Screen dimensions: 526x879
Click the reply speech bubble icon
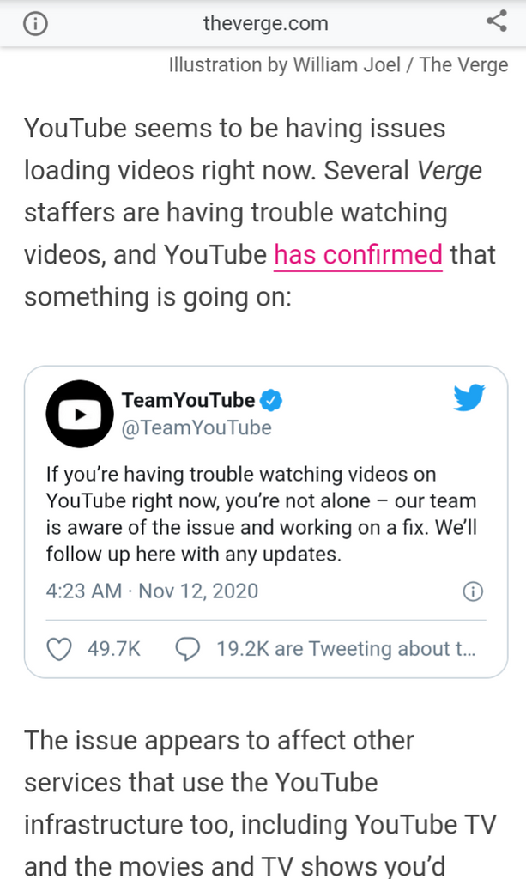pos(188,649)
